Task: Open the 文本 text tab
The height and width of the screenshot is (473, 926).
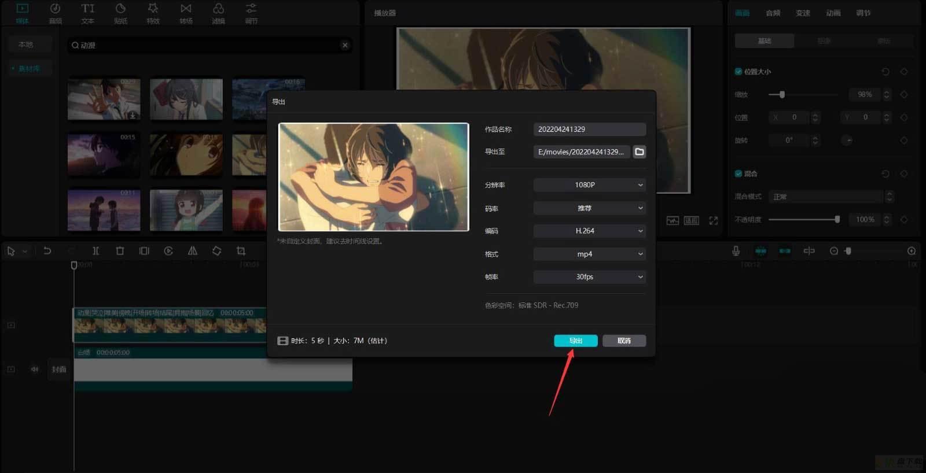Action: pos(87,13)
